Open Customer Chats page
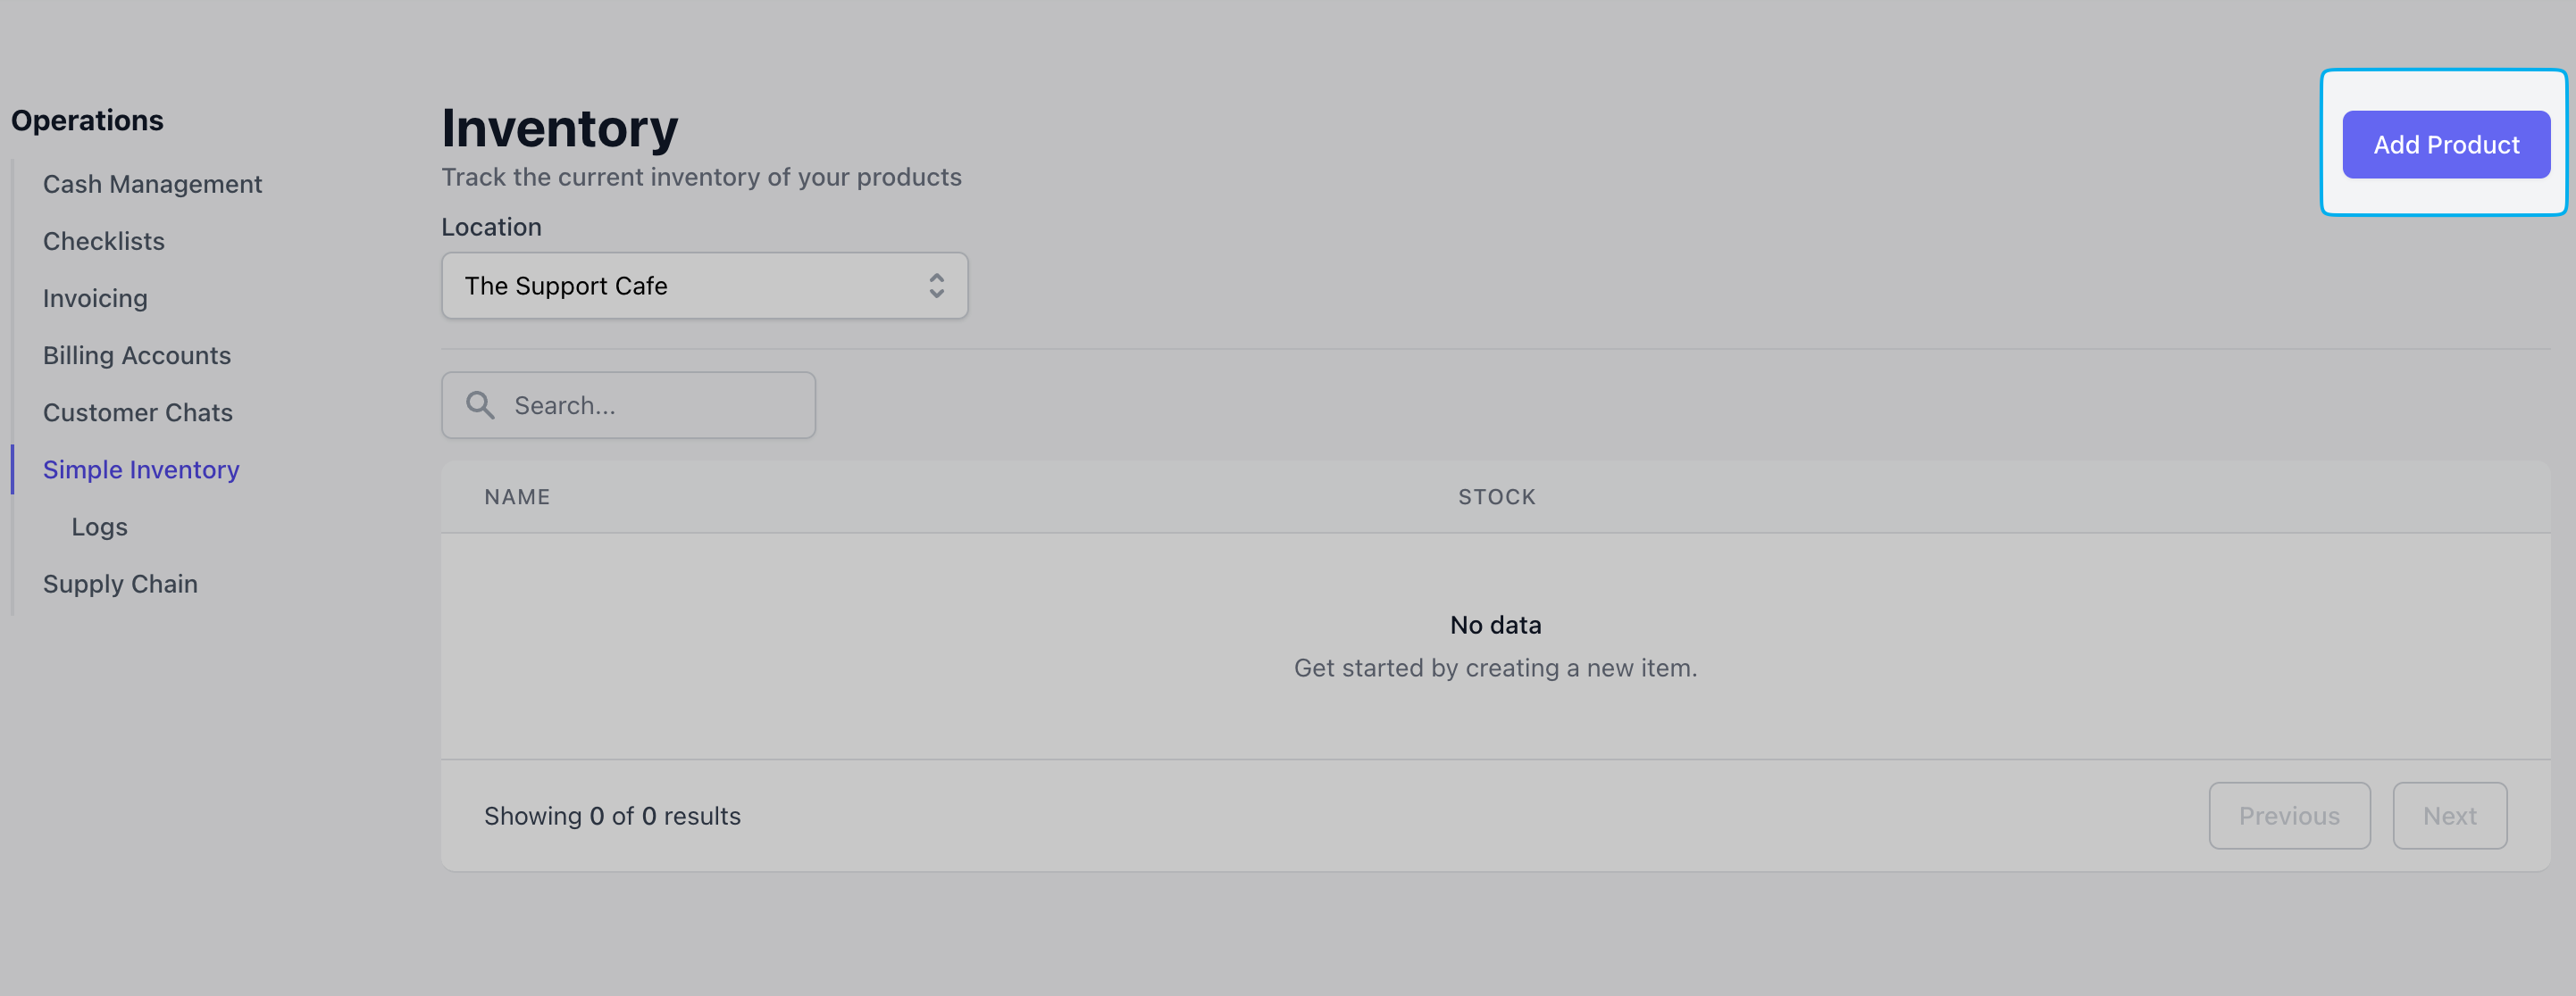Image resolution: width=2576 pixels, height=996 pixels. [x=138, y=412]
